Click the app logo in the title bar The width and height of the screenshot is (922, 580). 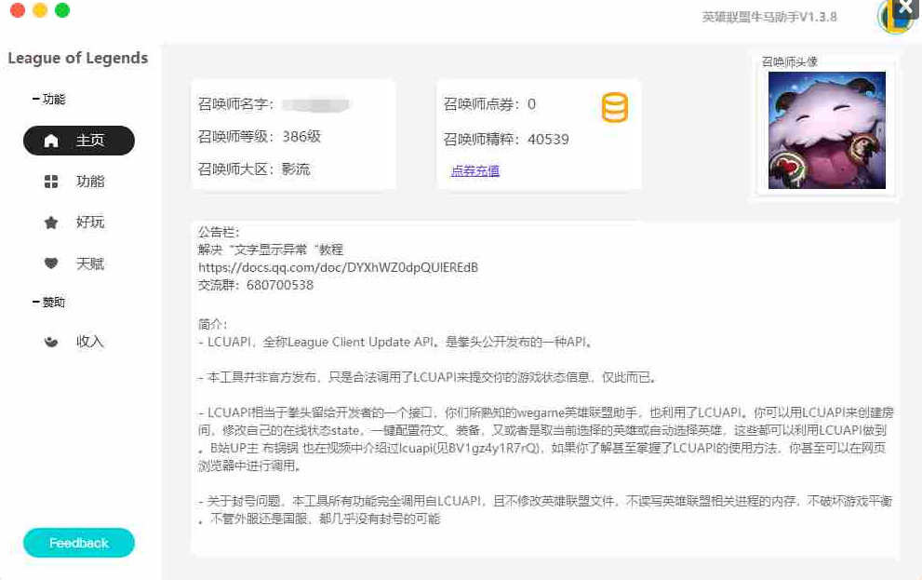tap(894, 19)
